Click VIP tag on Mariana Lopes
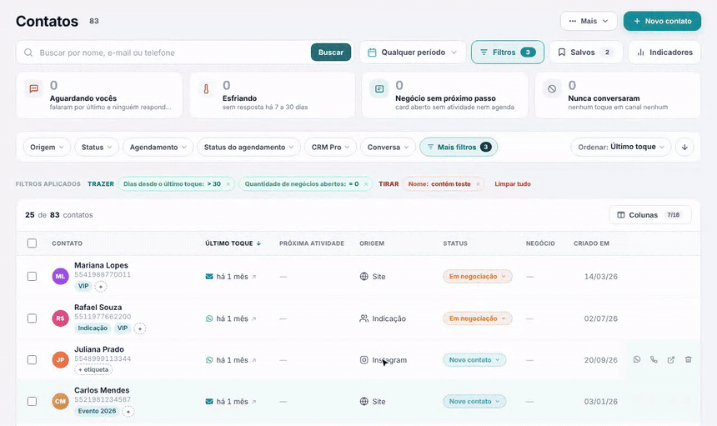This screenshot has width=717, height=426. tap(83, 286)
